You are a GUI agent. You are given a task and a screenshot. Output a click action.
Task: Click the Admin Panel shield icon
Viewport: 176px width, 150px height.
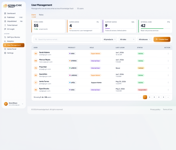tap(5, 49)
